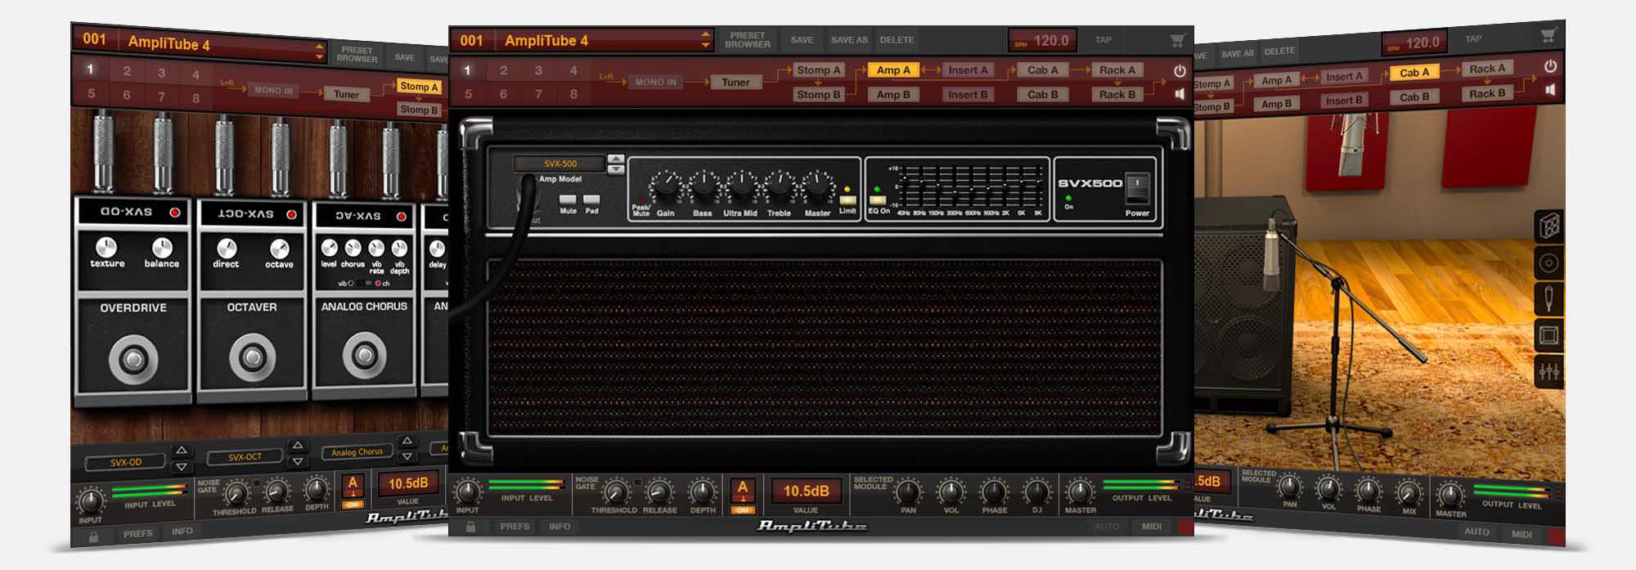Click the SAVE AS button in center window
Screen dimensions: 1636x570
coord(849,40)
